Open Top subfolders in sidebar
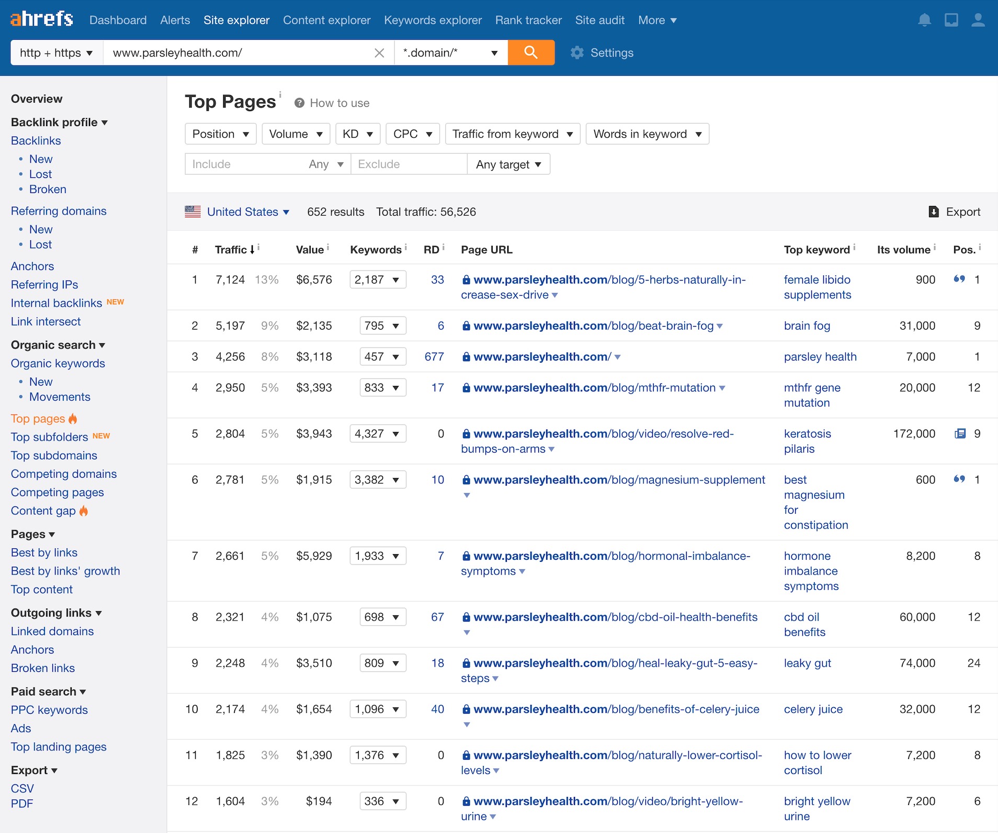This screenshot has width=998, height=833. pyautogui.click(x=50, y=437)
